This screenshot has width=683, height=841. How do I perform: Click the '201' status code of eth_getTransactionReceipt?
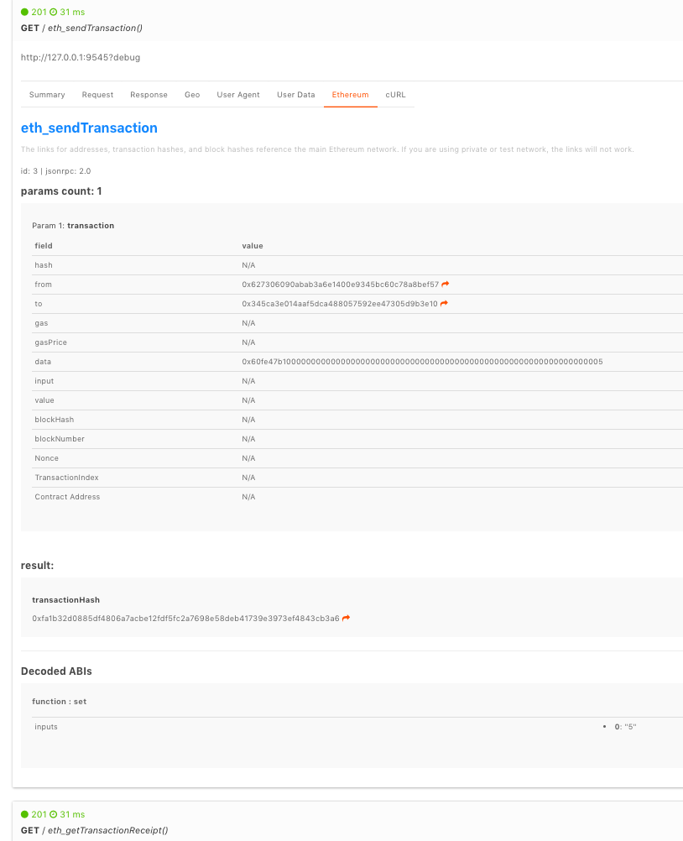(x=39, y=814)
